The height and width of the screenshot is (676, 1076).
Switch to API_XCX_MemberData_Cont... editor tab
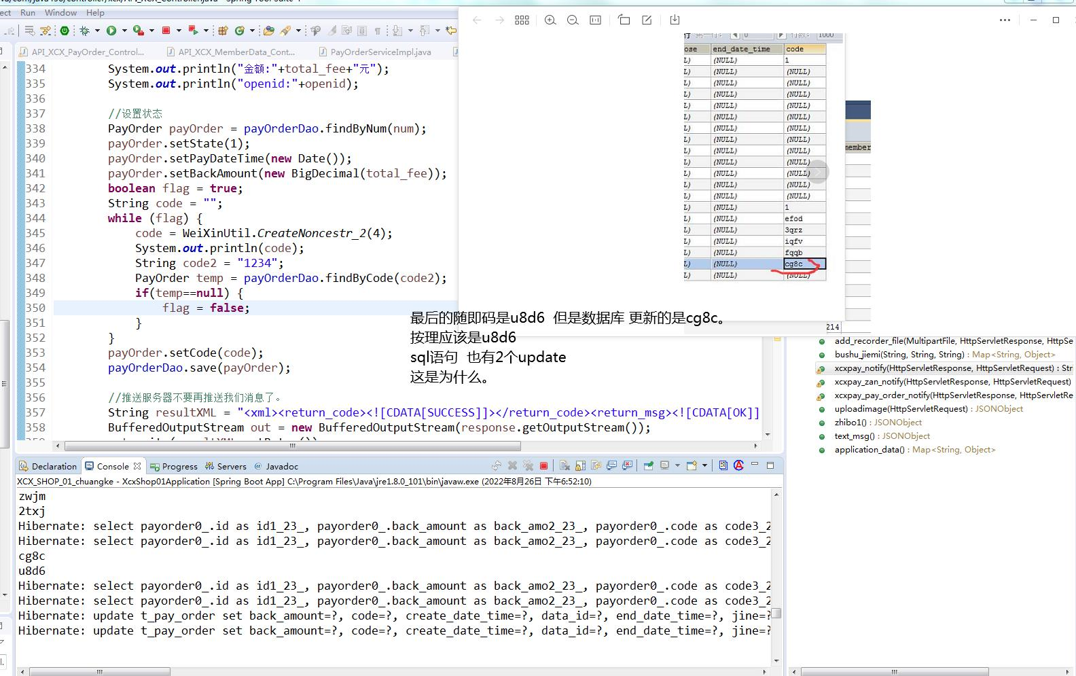coord(231,52)
